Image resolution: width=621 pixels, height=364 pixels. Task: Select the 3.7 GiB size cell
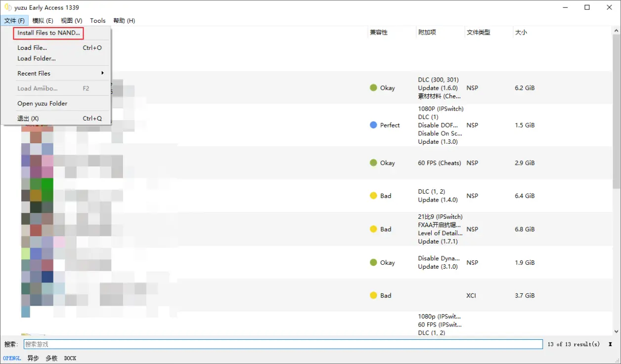(x=525, y=295)
